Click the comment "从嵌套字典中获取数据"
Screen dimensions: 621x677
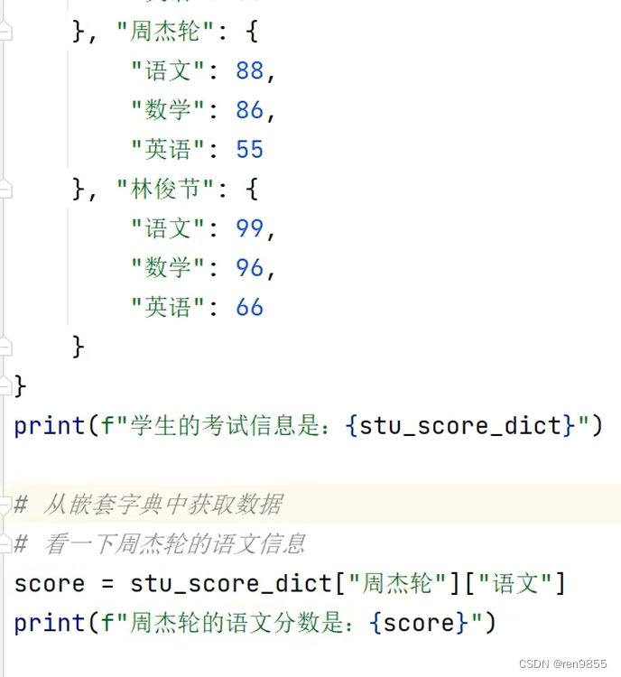click(x=163, y=505)
